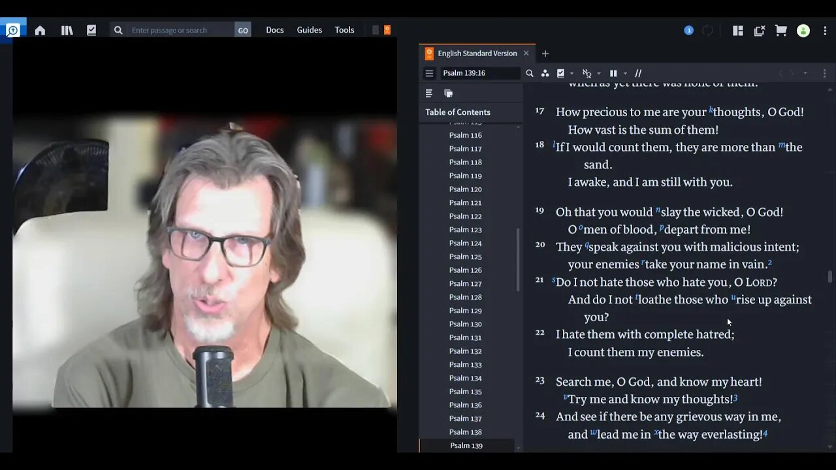Open inline search in the ESV panel

(x=530, y=73)
